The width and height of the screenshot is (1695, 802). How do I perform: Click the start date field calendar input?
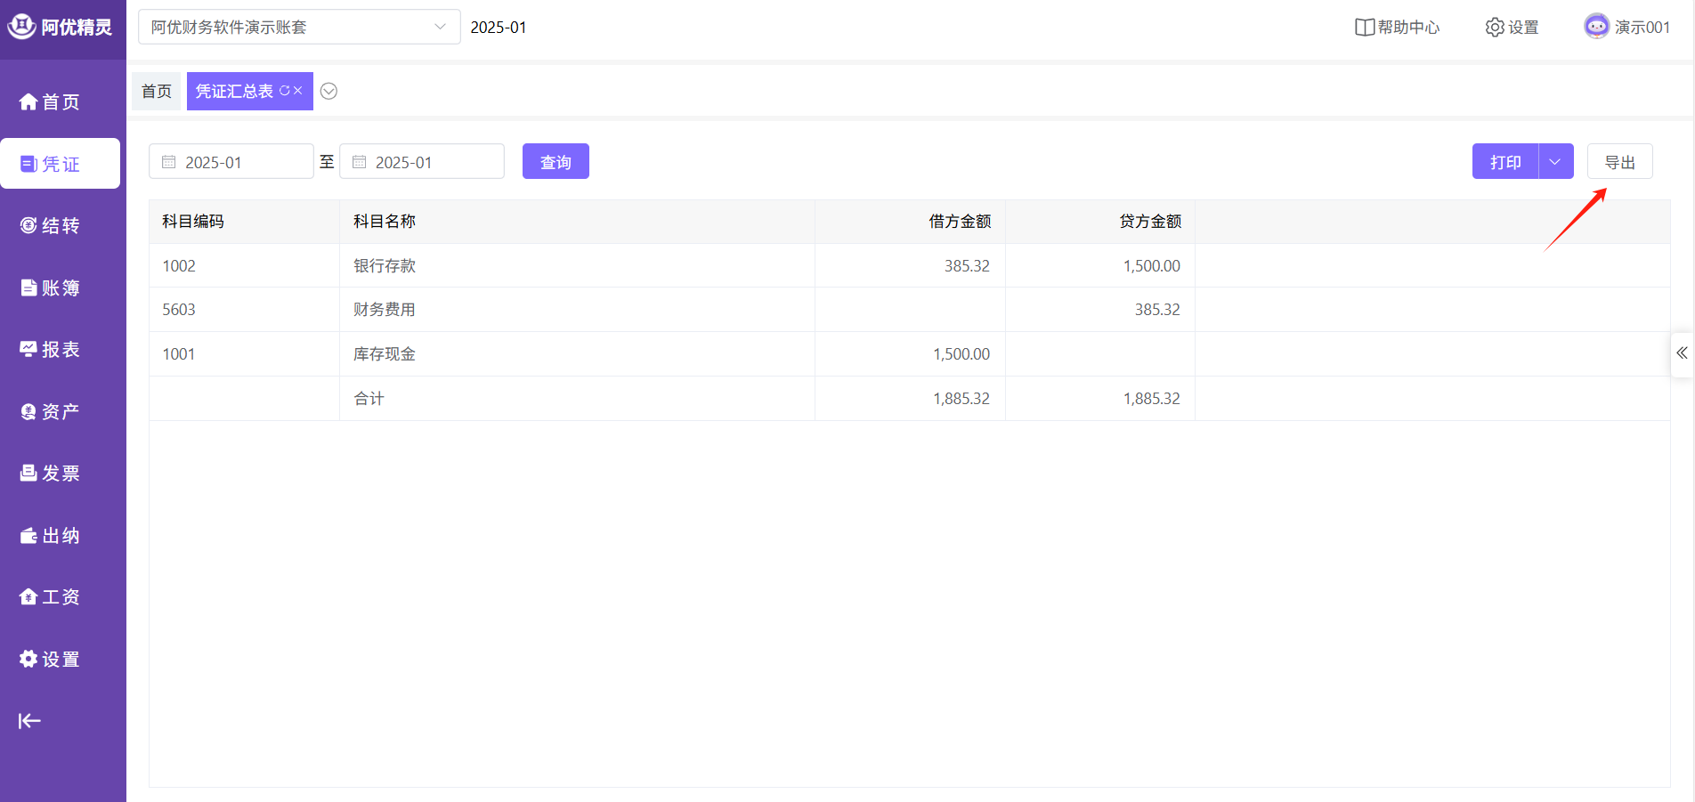pyautogui.click(x=231, y=162)
